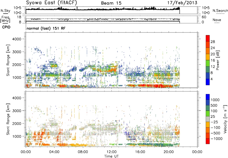
Task: Click the "20:00" time tick label
Action: pyautogui.click(x=168, y=152)
